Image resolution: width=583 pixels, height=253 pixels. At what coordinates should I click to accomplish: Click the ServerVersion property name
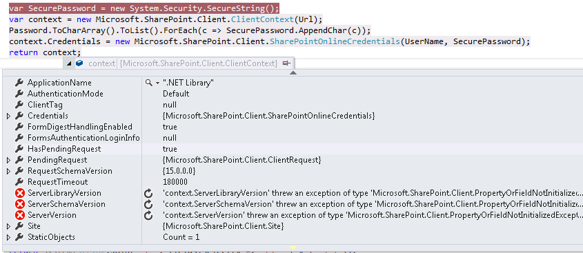click(52, 215)
